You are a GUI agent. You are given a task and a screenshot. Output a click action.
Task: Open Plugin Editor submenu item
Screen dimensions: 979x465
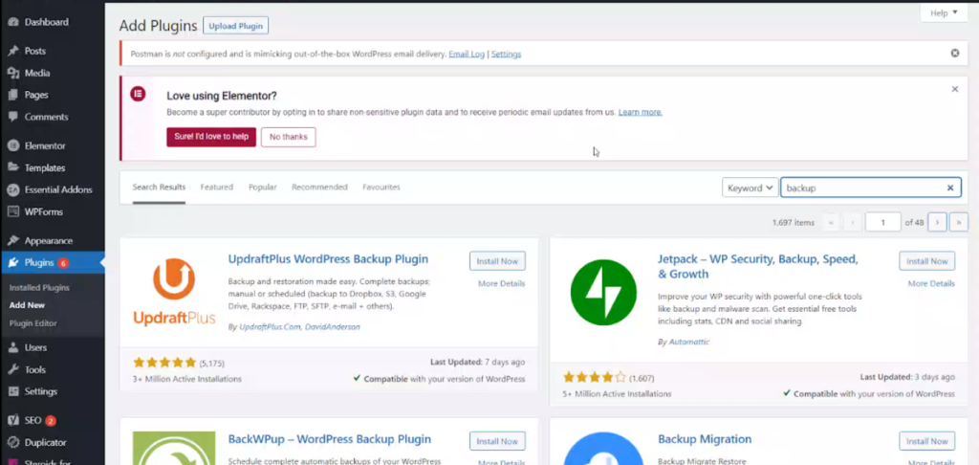[33, 323]
